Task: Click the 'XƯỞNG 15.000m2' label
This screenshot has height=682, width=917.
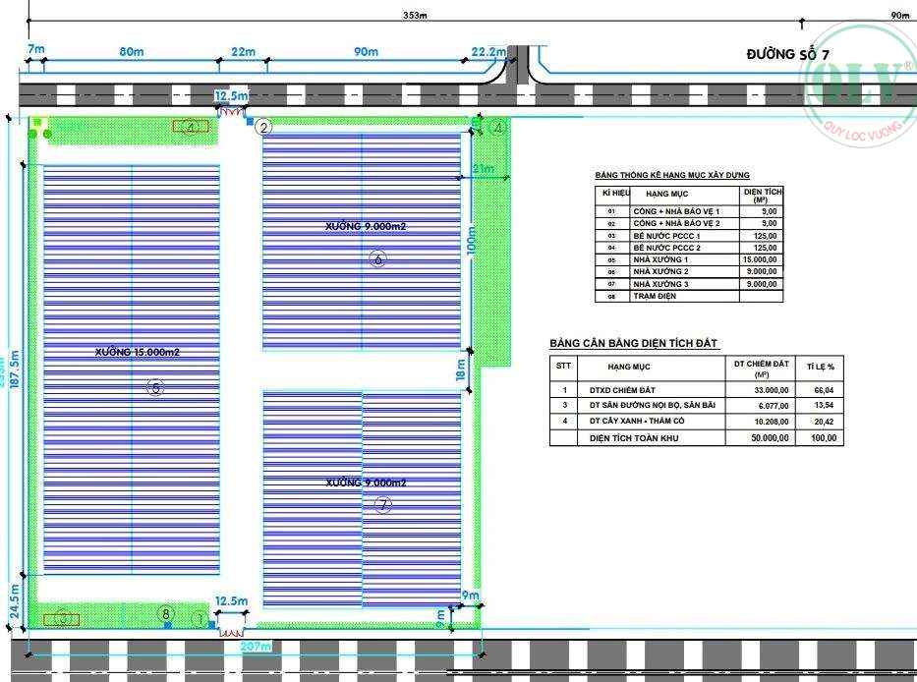Action: [138, 352]
